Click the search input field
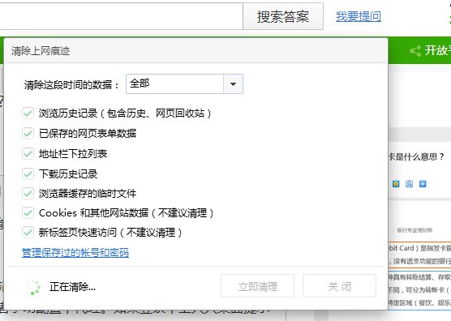Viewport: 451px width, 321px height. tap(121, 16)
